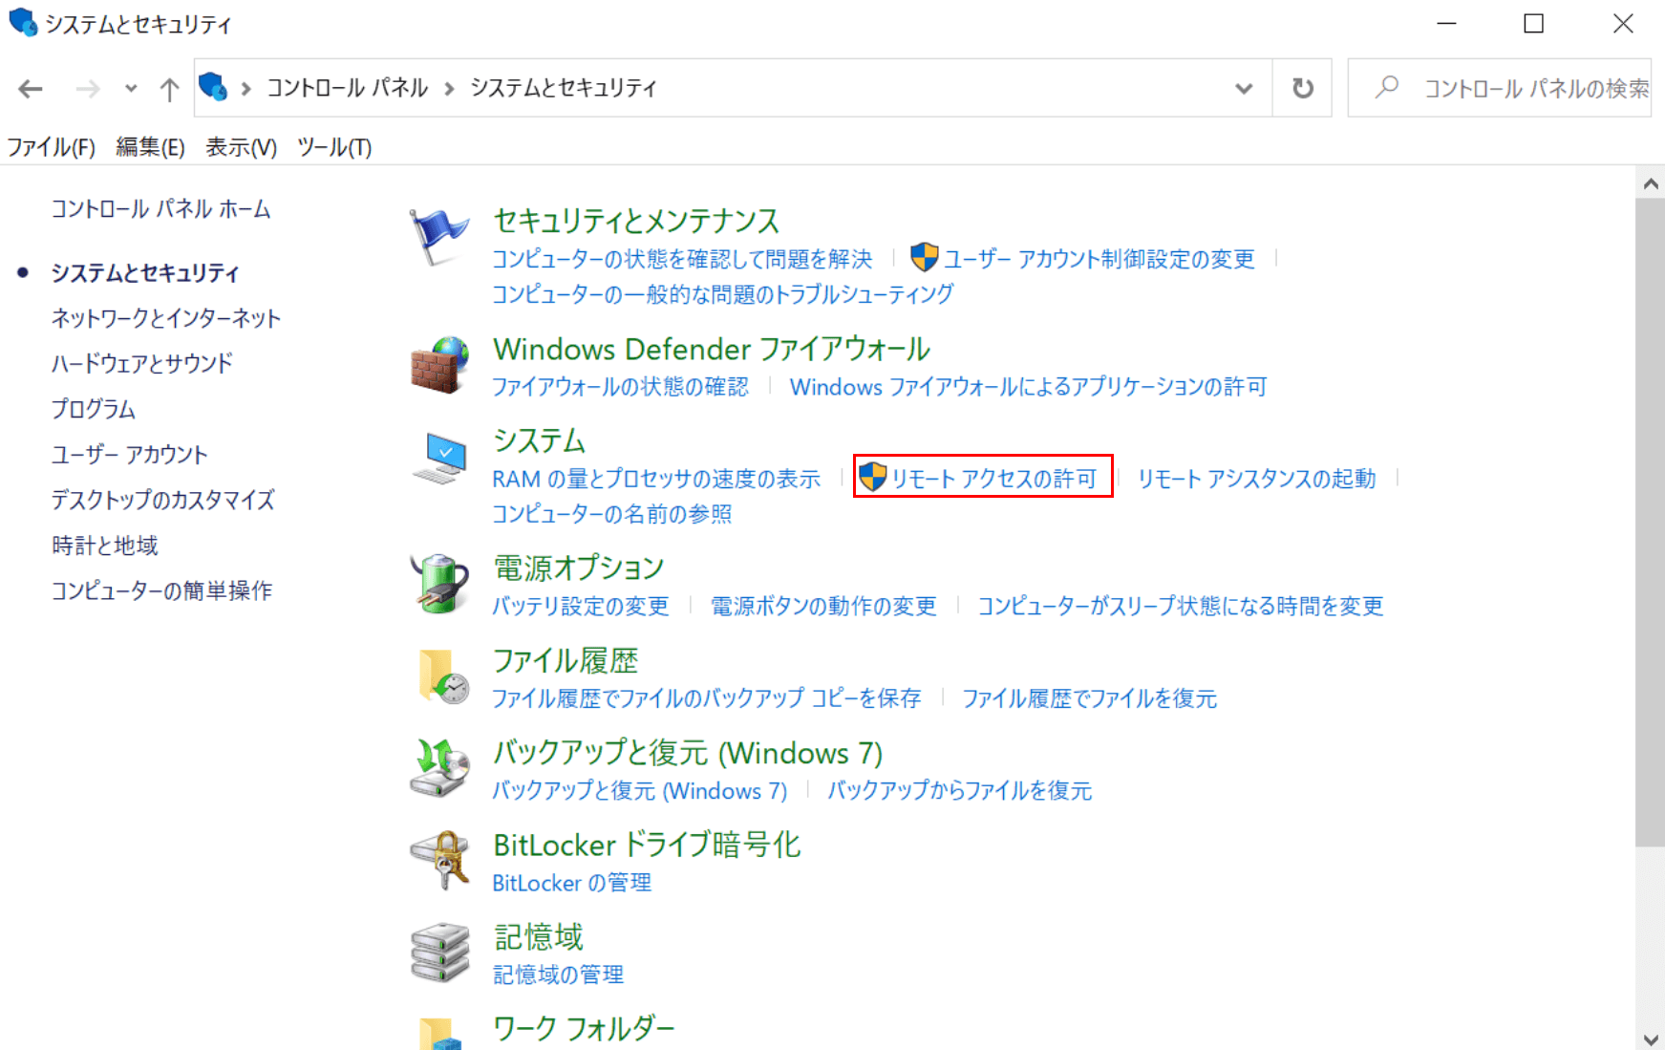Select コンピューターの簡単操作 in sidebar
1665x1050 pixels.
162,590
